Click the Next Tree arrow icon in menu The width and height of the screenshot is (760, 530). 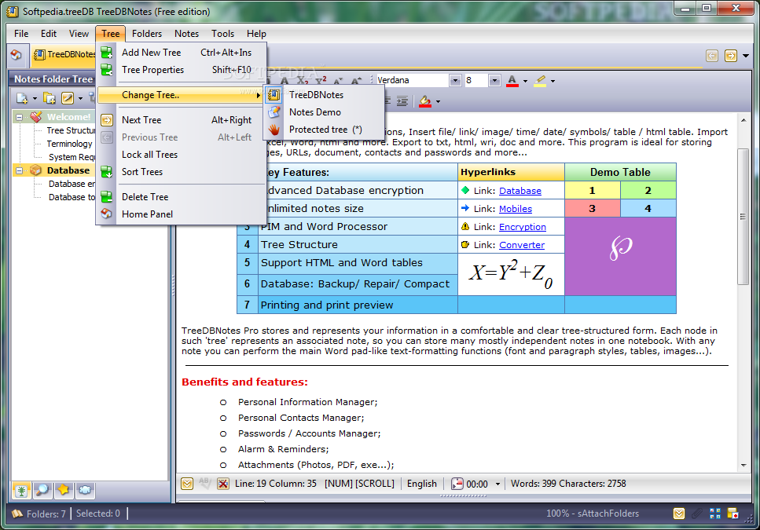coord(107,120)
